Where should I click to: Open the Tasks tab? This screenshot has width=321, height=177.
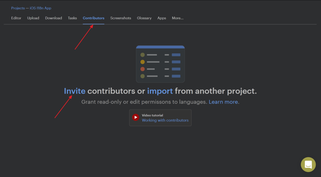(72, 18)
